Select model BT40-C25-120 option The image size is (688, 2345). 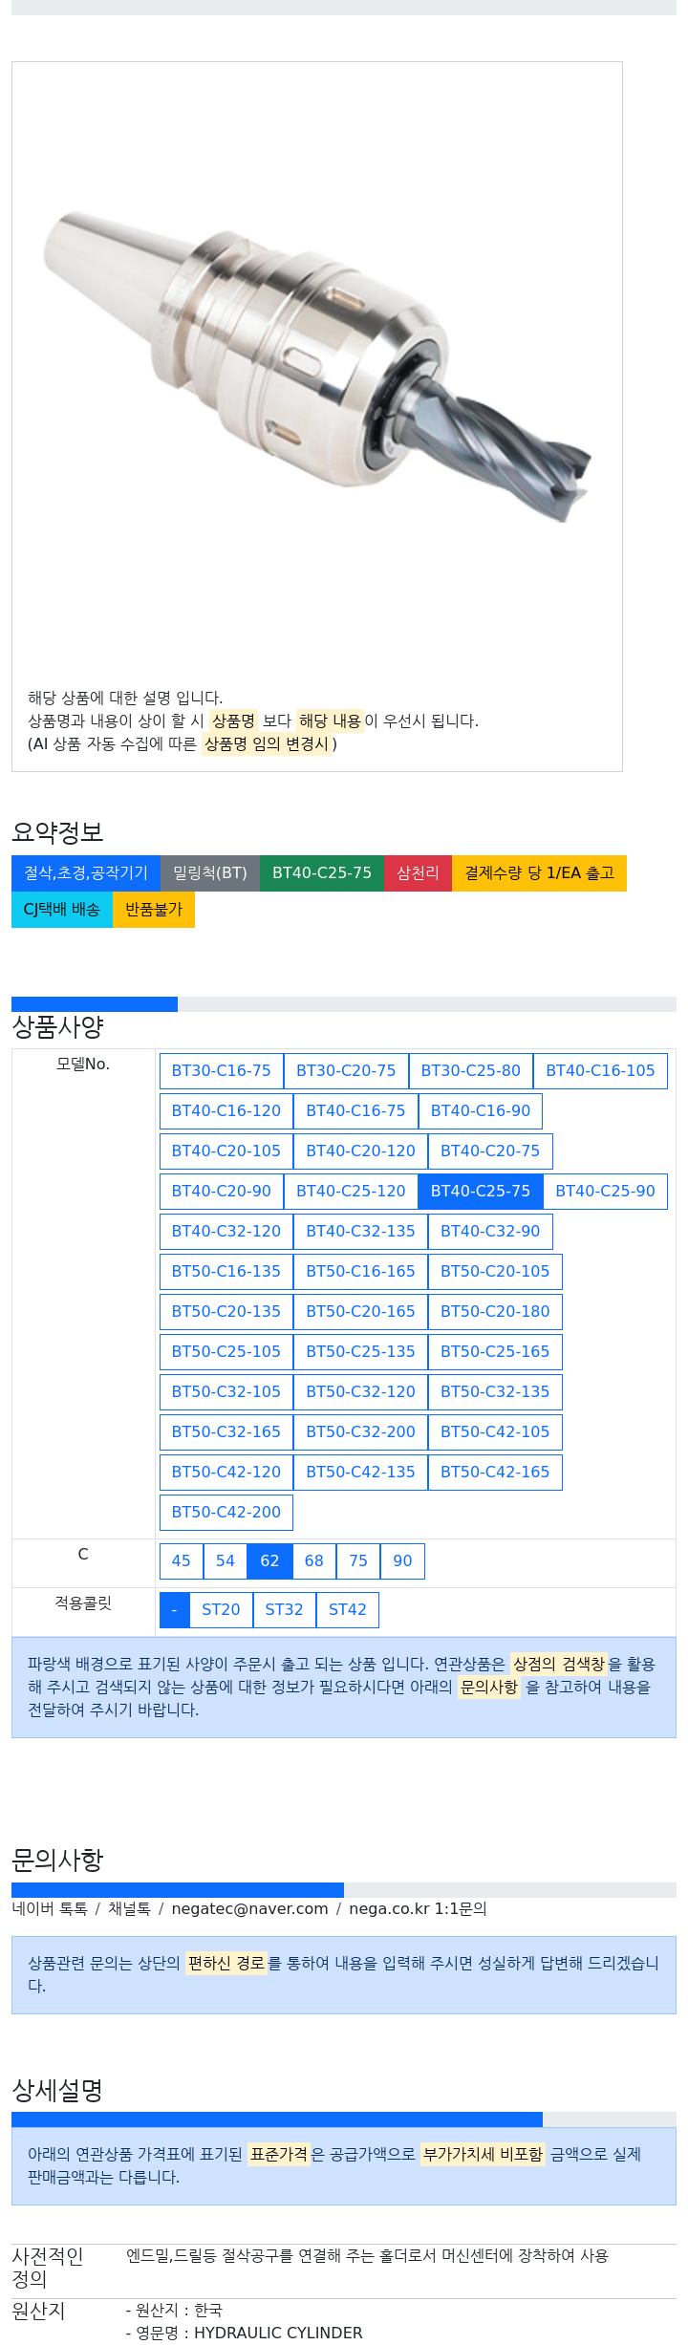tap(351, 1191)
